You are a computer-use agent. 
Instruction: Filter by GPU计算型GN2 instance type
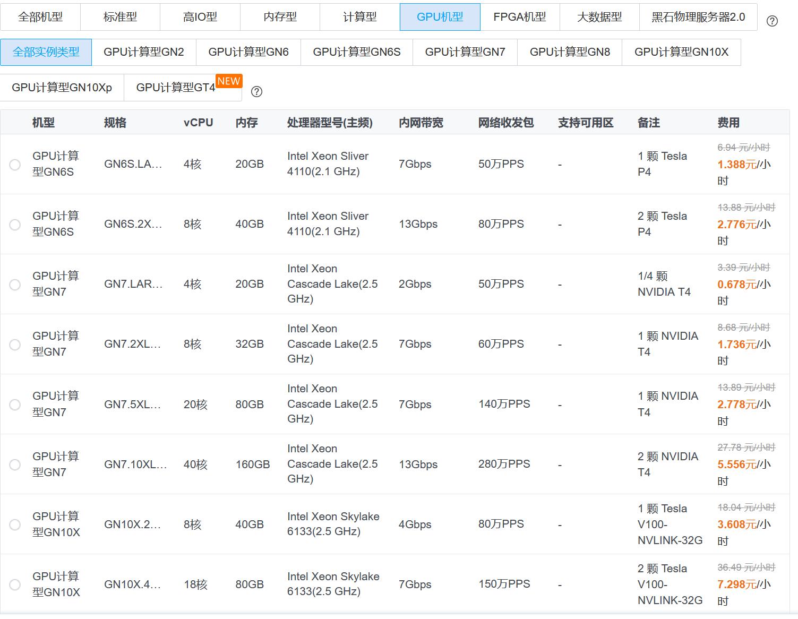coord(144,52)
